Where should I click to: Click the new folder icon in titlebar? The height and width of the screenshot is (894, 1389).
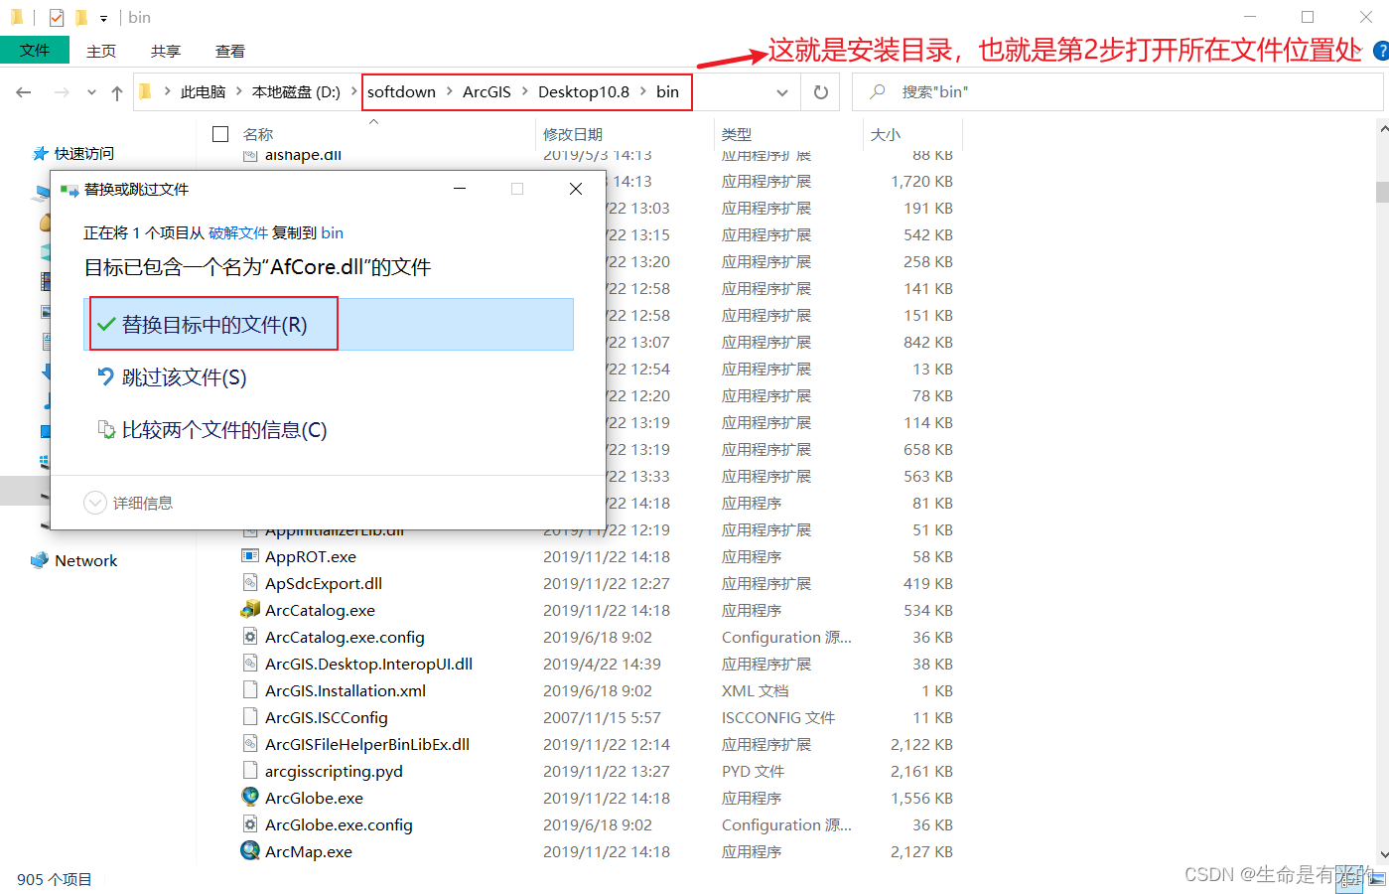point(81,18)
